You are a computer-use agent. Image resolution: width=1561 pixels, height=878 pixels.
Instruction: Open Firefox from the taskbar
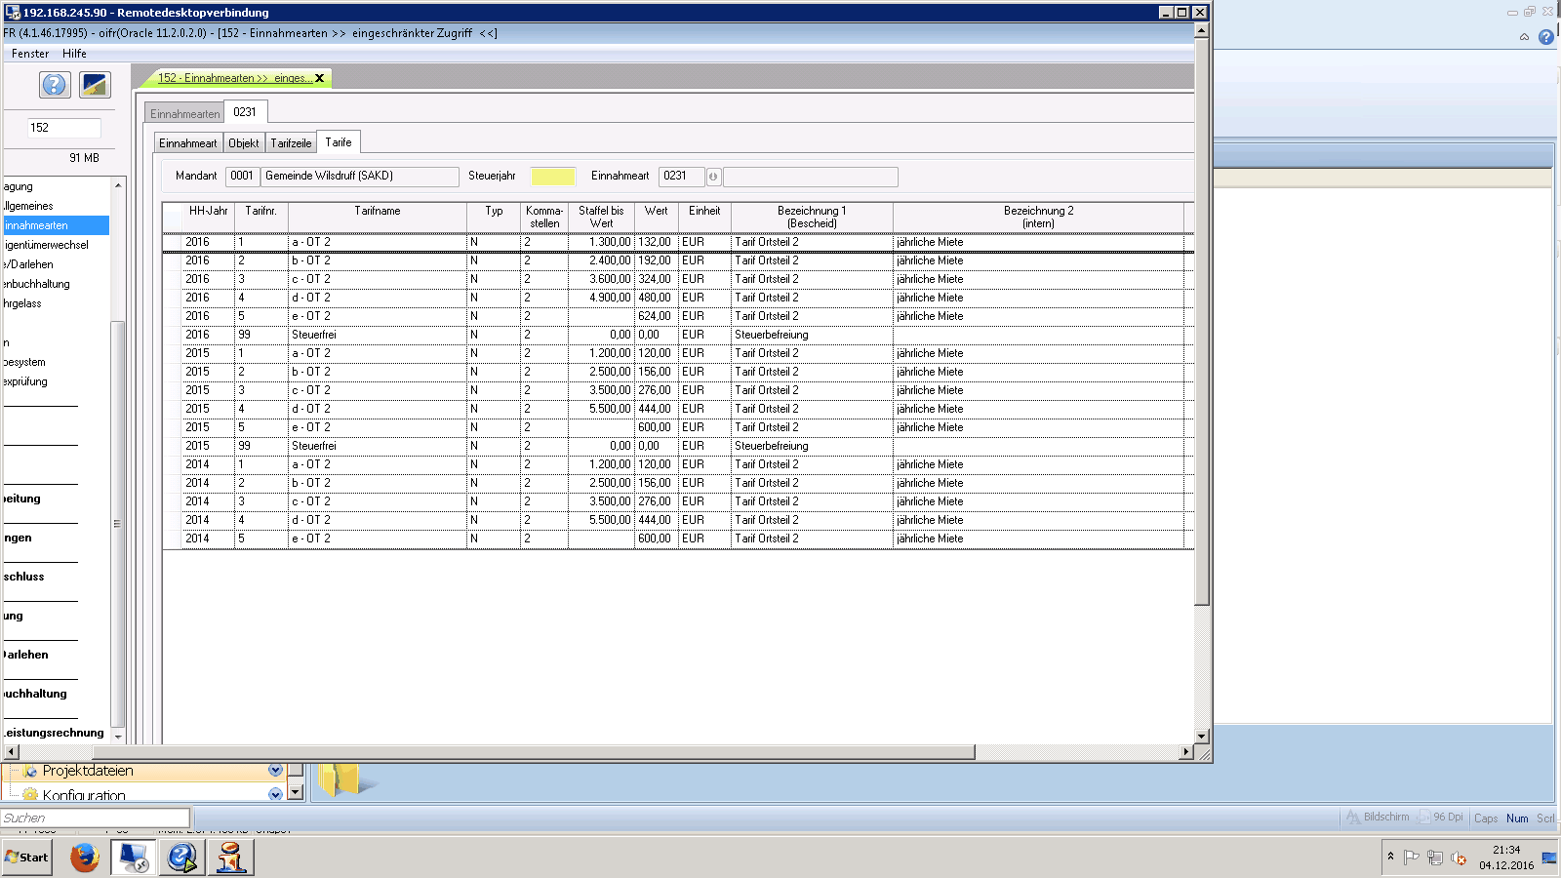point(85,858)
